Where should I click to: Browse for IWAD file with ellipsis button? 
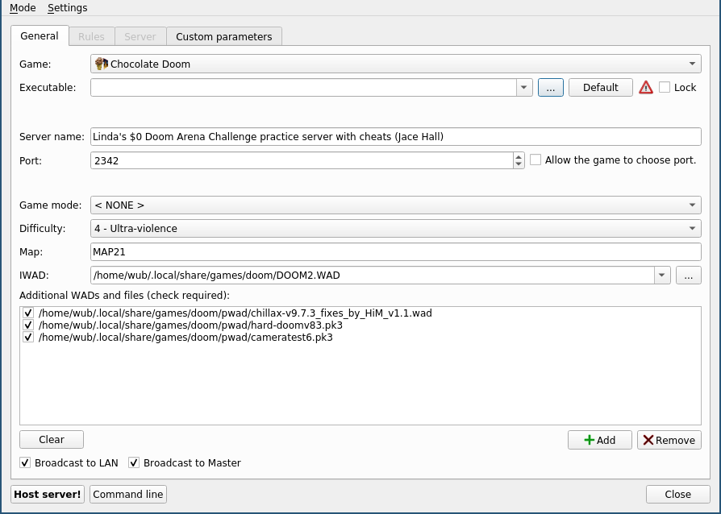coord(688,276)
